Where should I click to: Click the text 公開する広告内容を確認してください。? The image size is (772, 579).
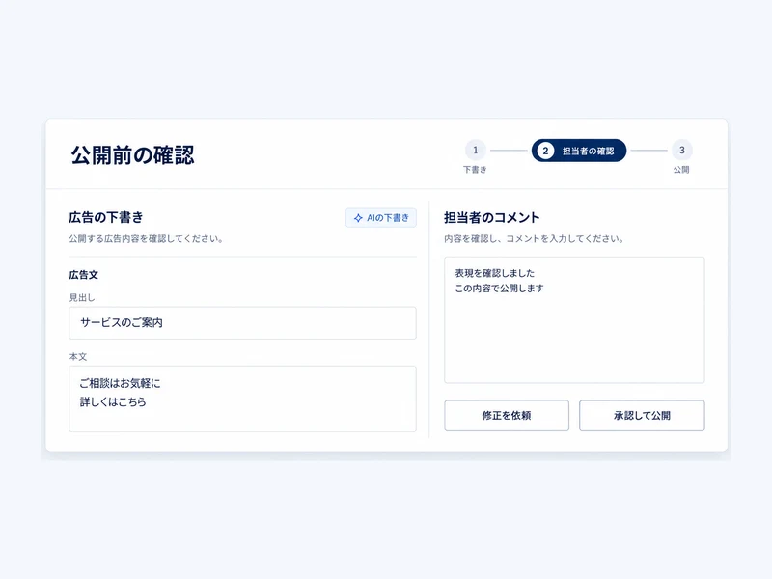147,238
